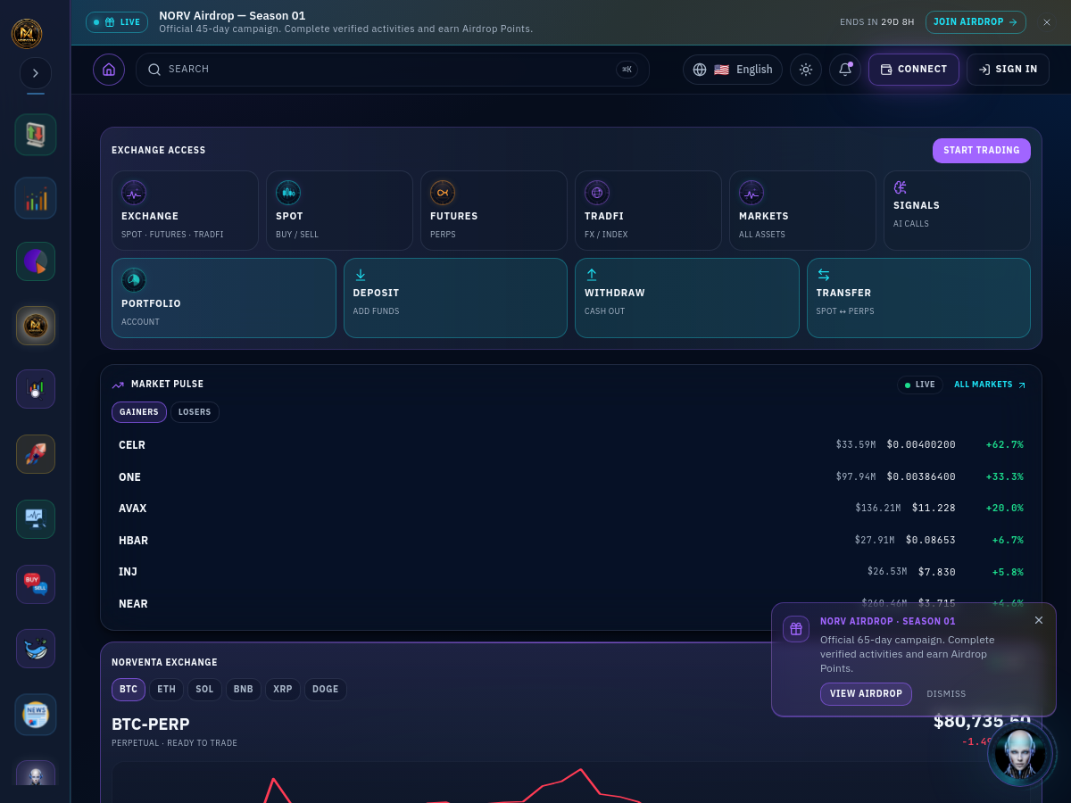Select the DOGE chart tab
Viewport: 1071px width, 803px height.
pos(326,690)
